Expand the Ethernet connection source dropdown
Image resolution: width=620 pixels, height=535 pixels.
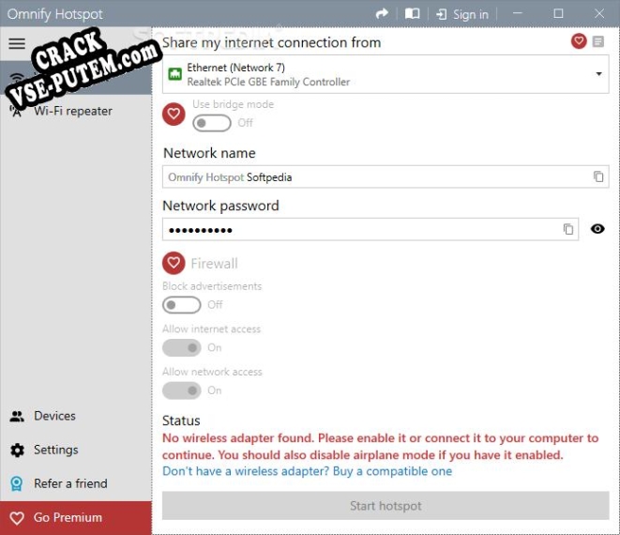click(598, 74)
